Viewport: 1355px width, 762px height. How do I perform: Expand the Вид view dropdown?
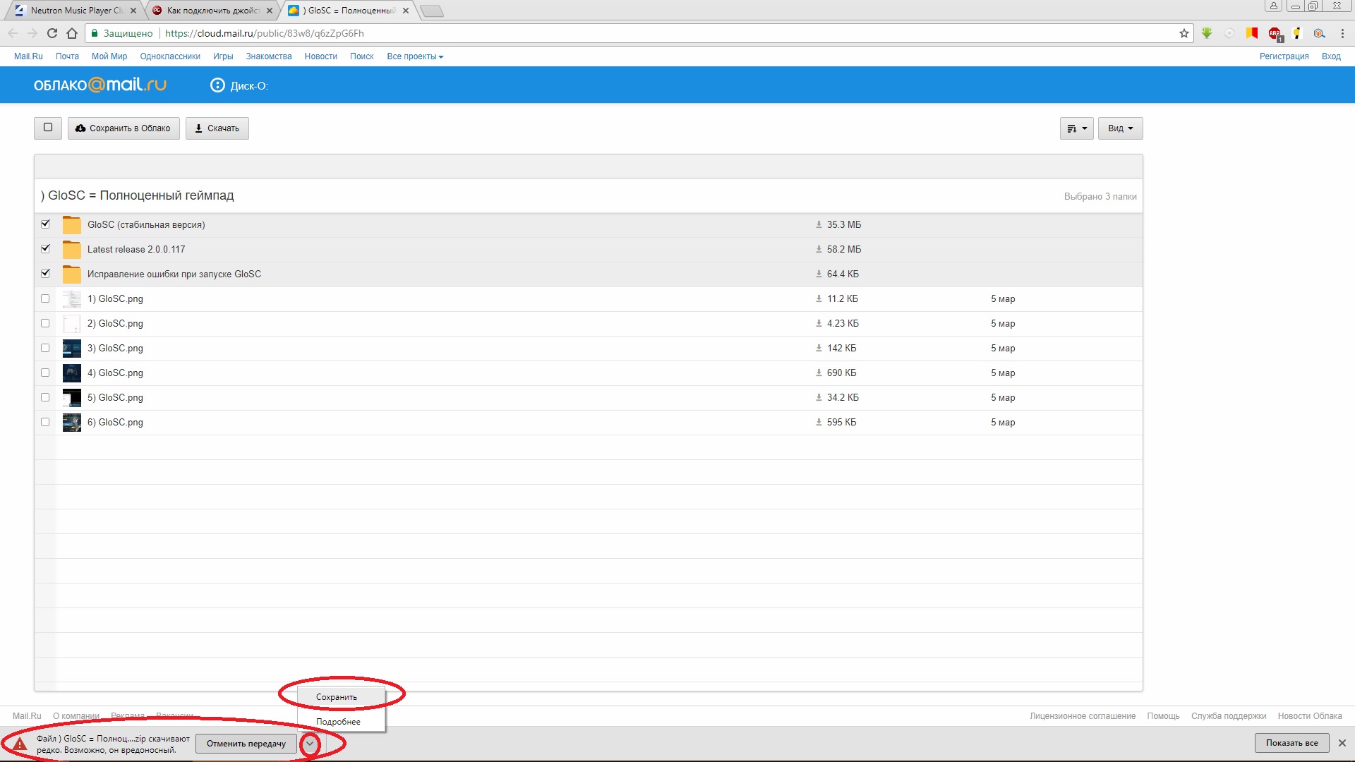pyautogui.click(x=1120, y=128)
